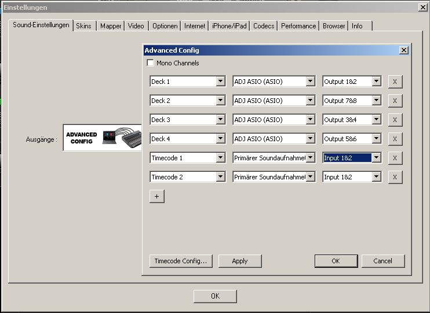
Task: Go to the Performance tab
Action: tap(298, 26)
